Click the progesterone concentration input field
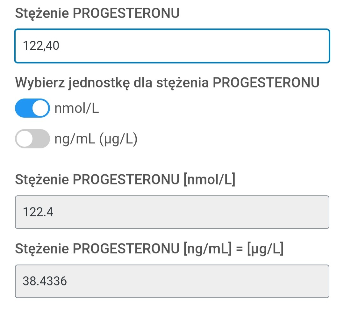Image resolution: width=344 pixels, height=319 pixels. click(172, 46)
